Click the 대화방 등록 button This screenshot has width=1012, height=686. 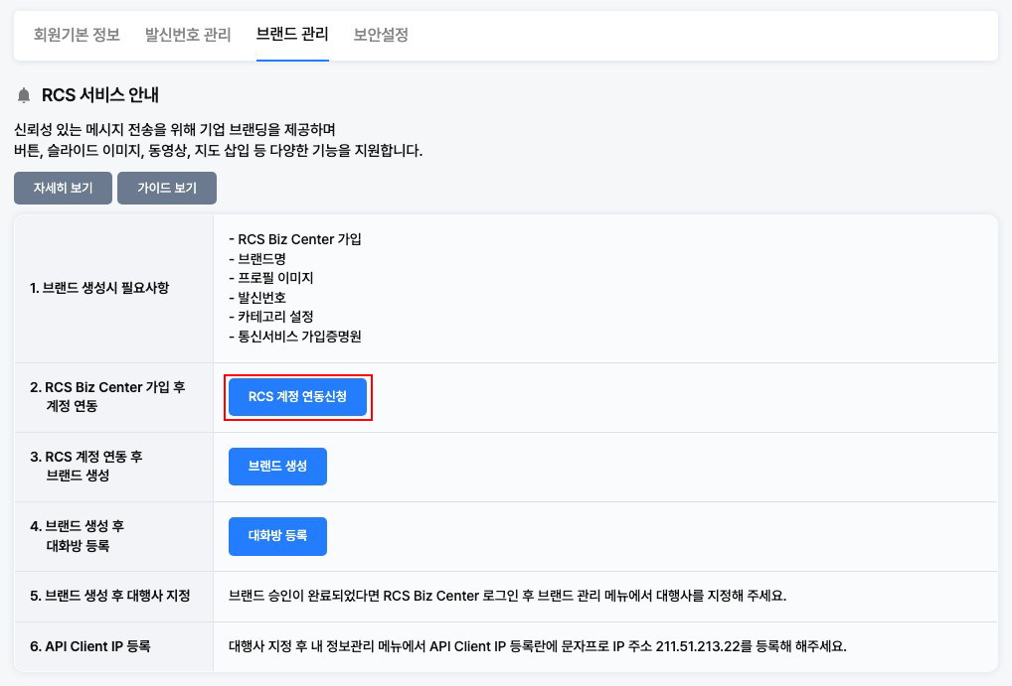click(x=277, y=536)
